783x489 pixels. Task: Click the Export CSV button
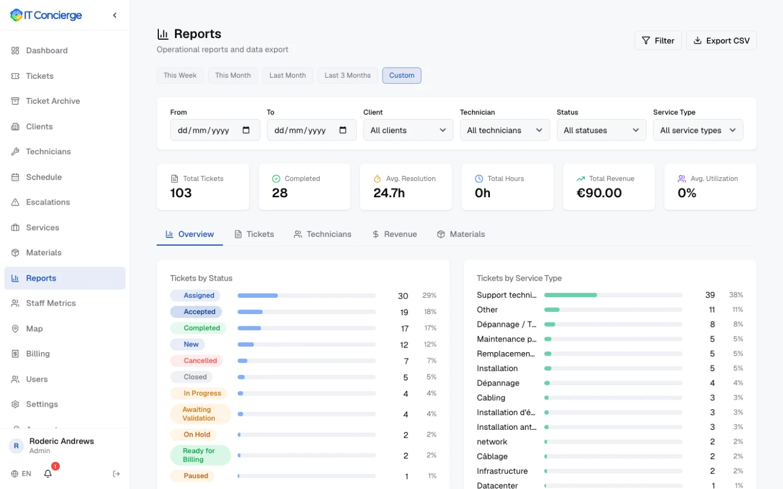(721, 40)
